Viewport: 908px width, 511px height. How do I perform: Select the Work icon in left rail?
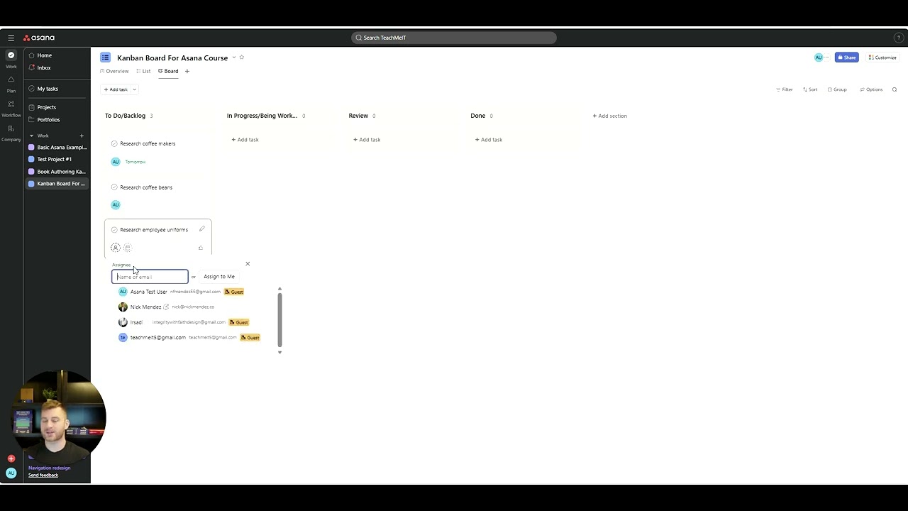pos(11,55)
